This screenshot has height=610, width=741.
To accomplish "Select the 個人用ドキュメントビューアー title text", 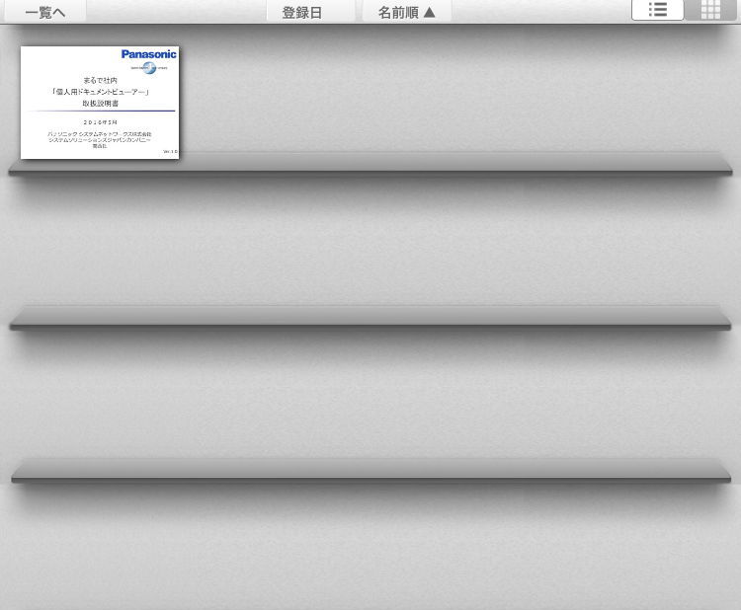I will [x=100, y=92].
